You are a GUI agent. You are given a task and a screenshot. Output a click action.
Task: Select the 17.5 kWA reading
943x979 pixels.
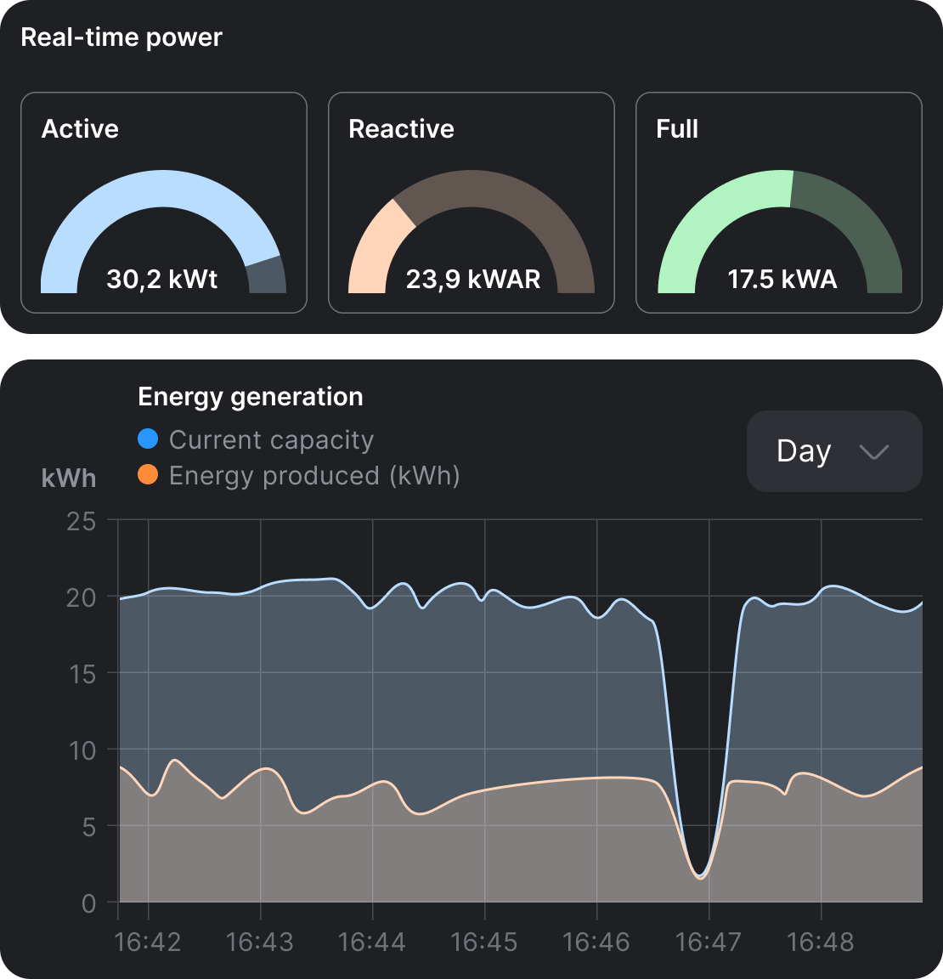[782, 279]
